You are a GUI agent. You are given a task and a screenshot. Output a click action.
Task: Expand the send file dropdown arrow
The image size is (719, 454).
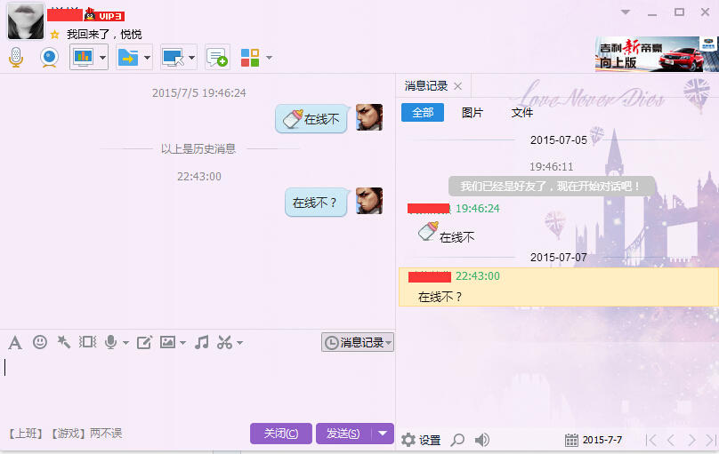tap(147, 58)
